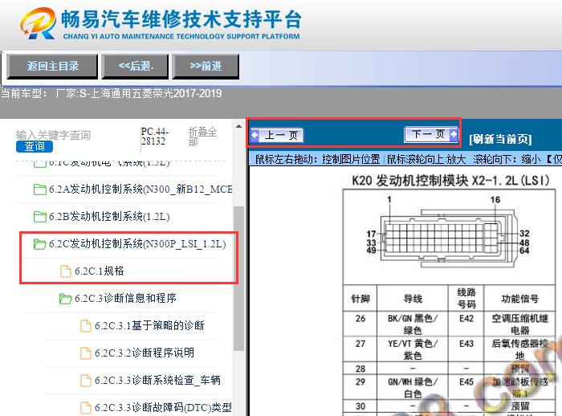Collapse folder icon of 6.2C发动机控制系统(N300P_LSI_1.2L)
The height and width of the screenshot is (416, 562).
40,244
